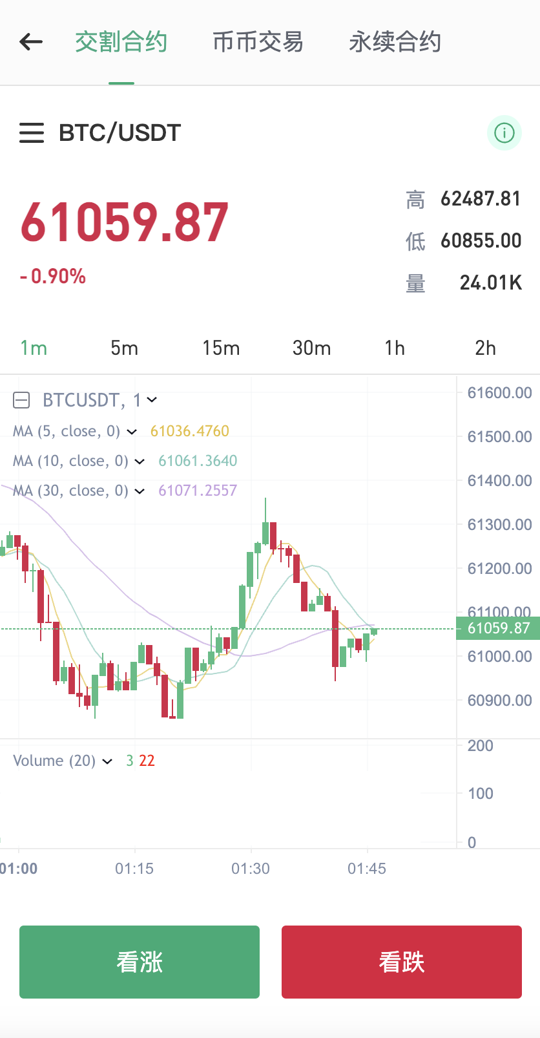Viewport: 540px width, 1038px height.
Task: Open the trading pair hamburger menu
Action: coord(31,132)
